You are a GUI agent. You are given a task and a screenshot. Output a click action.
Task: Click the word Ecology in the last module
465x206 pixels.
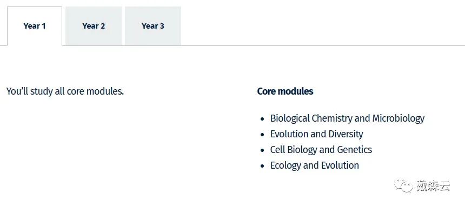tap(285, 165)
